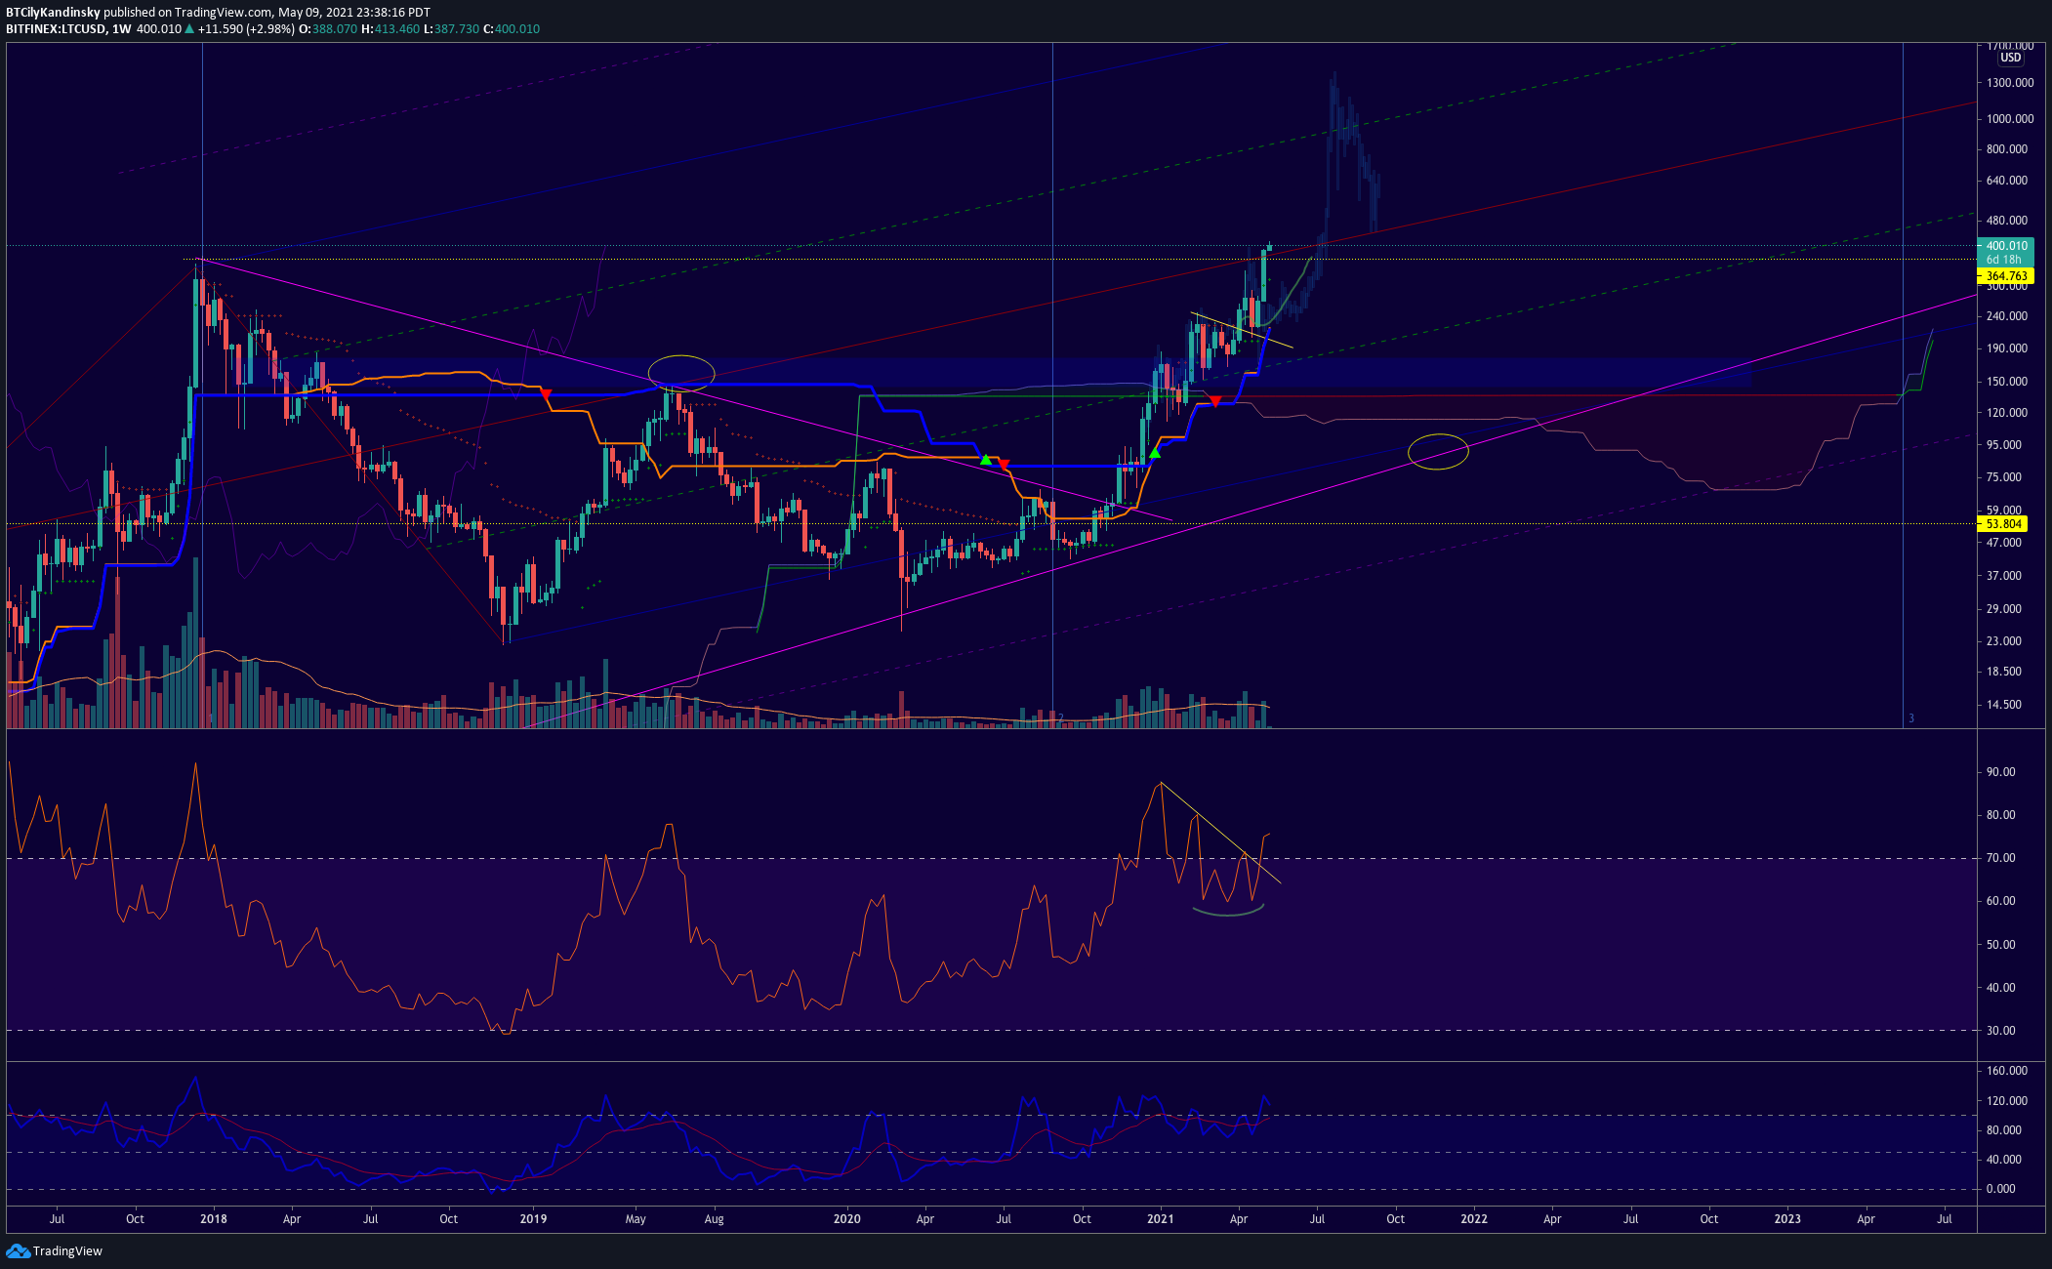Click the 2020 label on the time axis
This screenshot has width=2052, height=1269.
(x=846, y=1219)
